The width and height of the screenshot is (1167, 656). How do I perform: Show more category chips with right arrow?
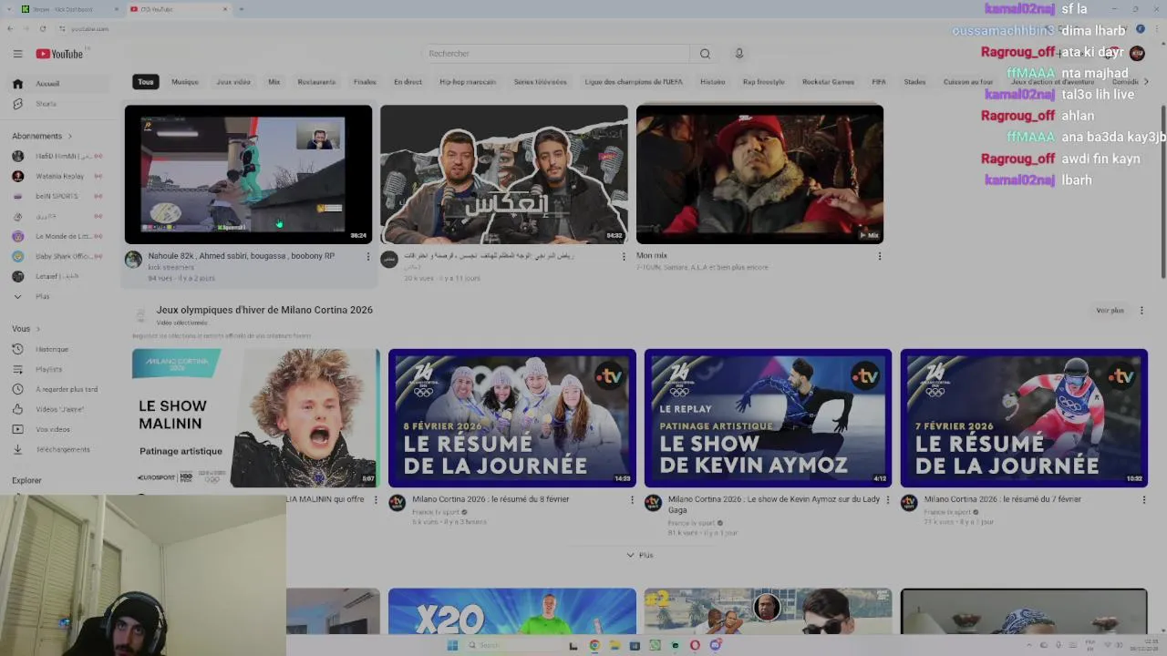click(x=1146, y=82)
